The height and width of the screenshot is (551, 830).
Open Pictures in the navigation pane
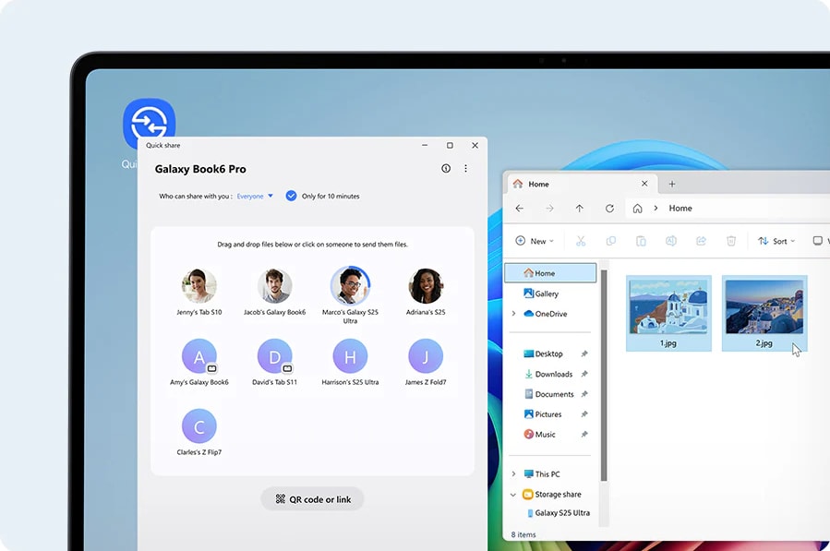543,413
